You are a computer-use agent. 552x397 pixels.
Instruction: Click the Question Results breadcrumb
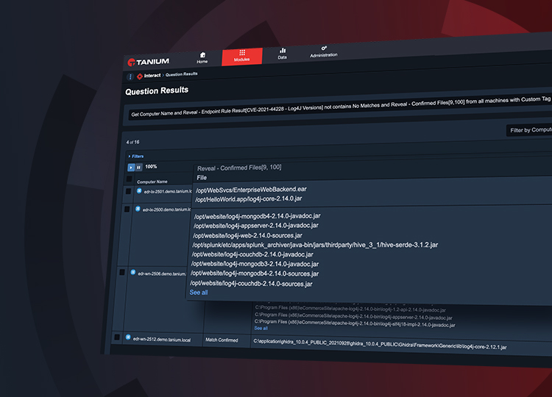point(181,74)
